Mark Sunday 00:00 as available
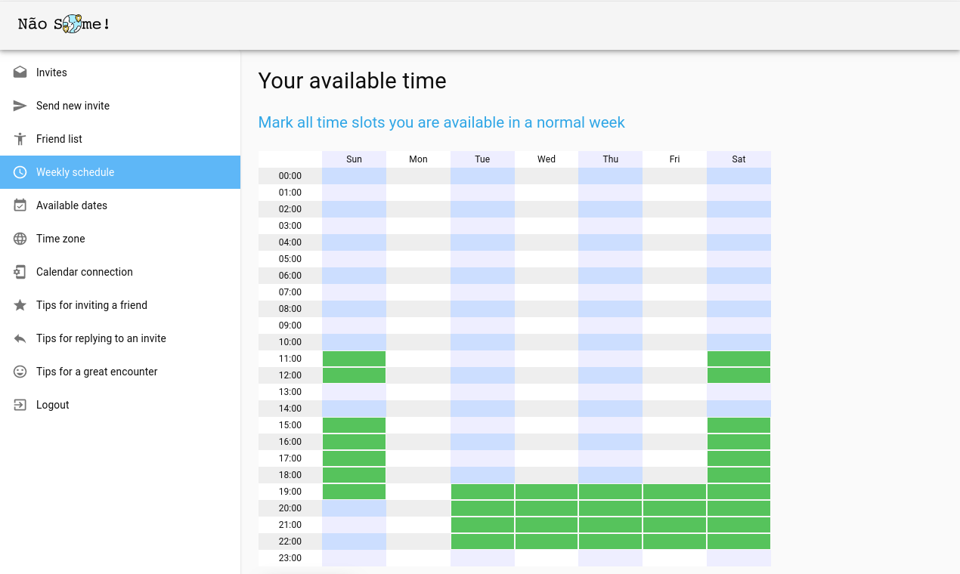 [354, 176]
